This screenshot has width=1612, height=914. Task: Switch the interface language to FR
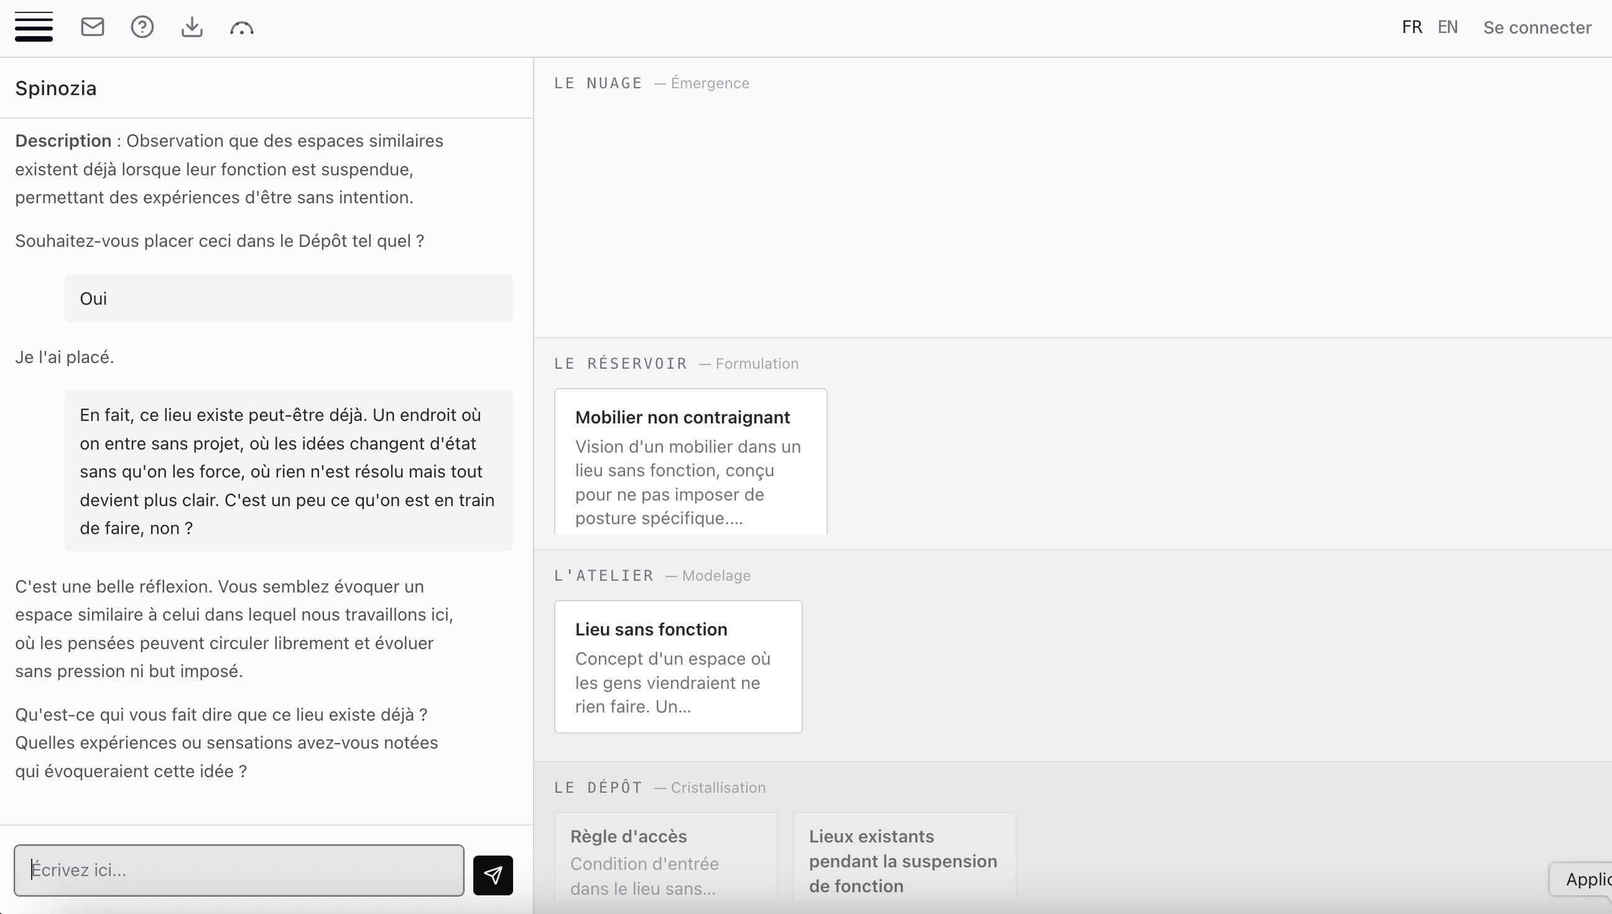click(1411, 27)
